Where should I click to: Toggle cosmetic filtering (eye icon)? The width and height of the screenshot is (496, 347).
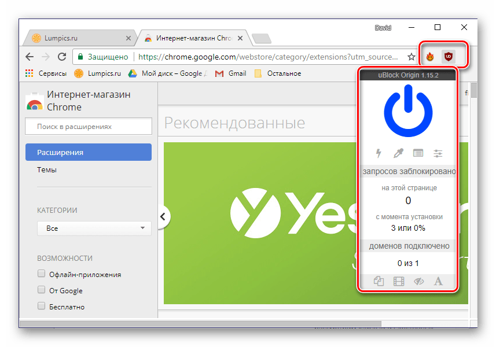click(x=418, y=281)
